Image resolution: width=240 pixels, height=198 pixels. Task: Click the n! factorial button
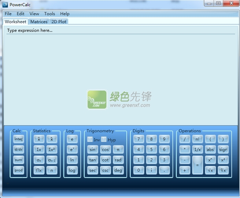198,139
